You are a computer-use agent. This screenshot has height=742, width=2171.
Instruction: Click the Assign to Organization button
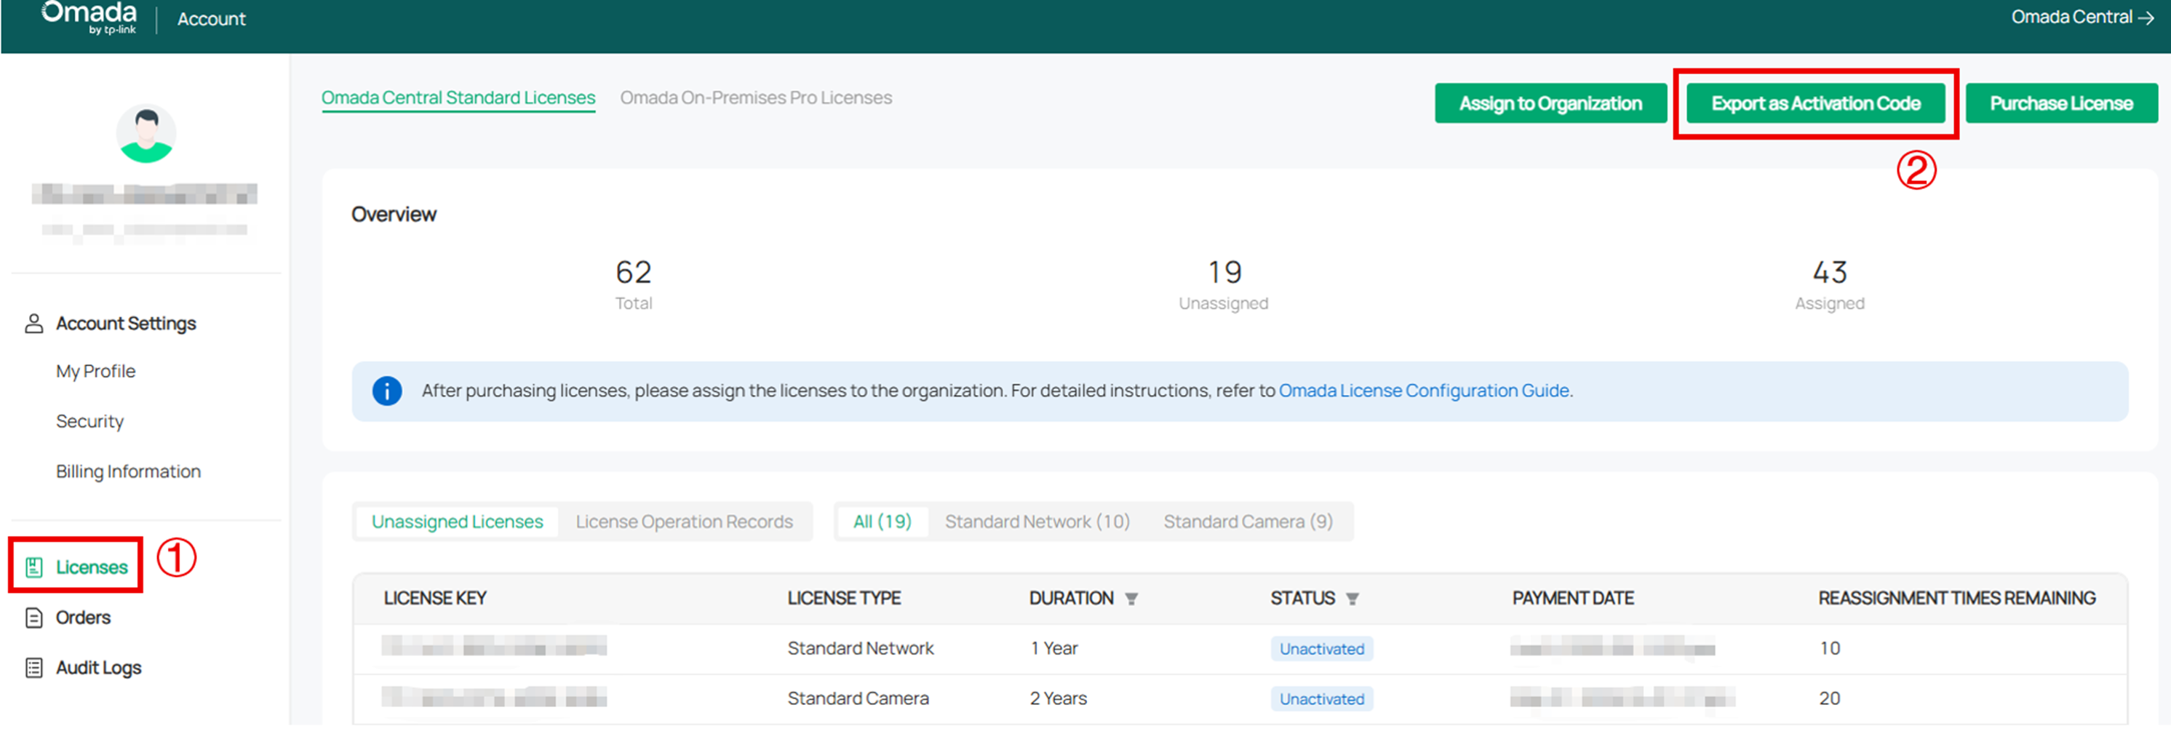click(x=1550, y=103)
